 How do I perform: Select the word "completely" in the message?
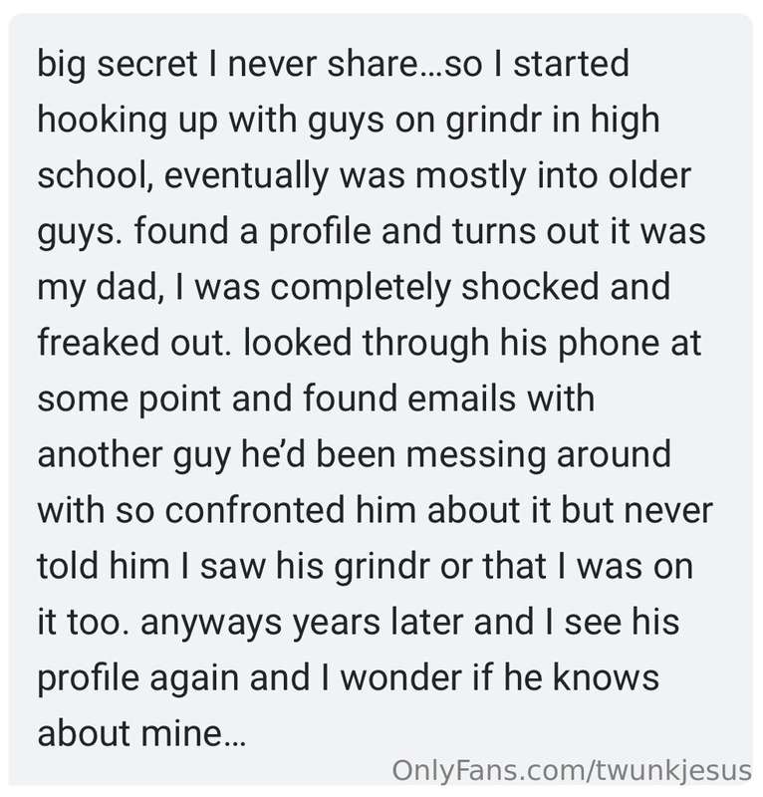(x=361, y=288)
